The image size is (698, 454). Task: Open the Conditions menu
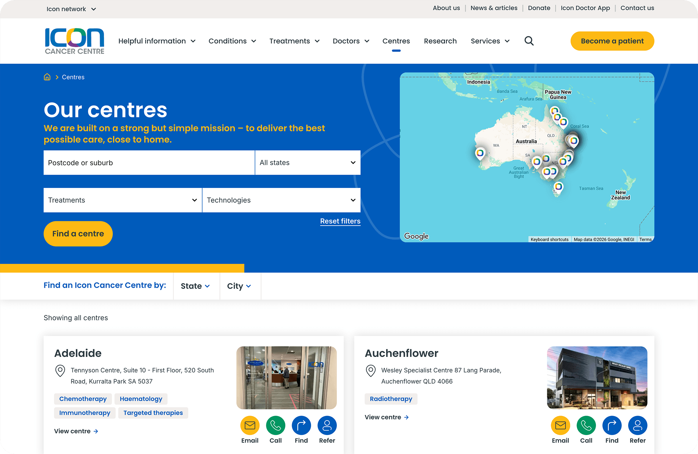pos(232,41)
